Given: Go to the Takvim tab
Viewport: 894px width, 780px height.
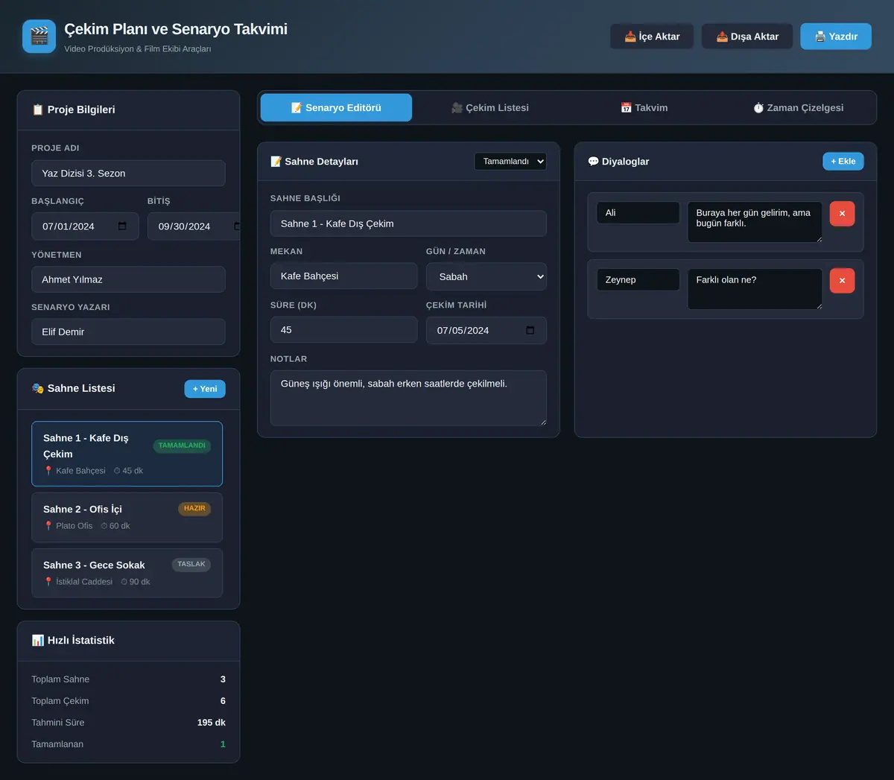Looking at the screenshot, I should click(x=644, y=108).
